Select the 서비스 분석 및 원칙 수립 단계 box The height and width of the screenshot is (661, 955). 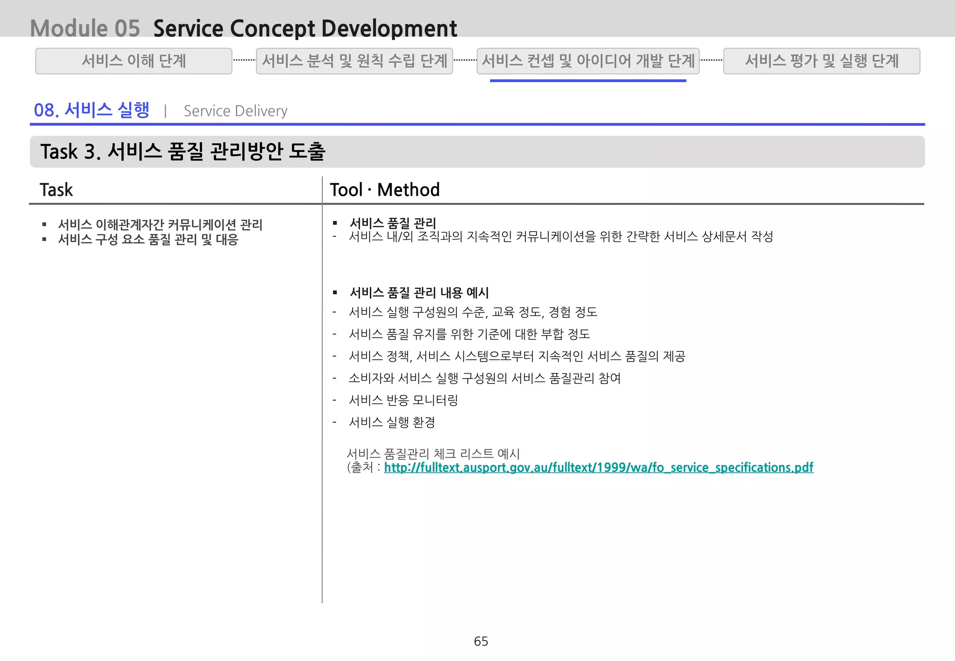click(354, 61)
